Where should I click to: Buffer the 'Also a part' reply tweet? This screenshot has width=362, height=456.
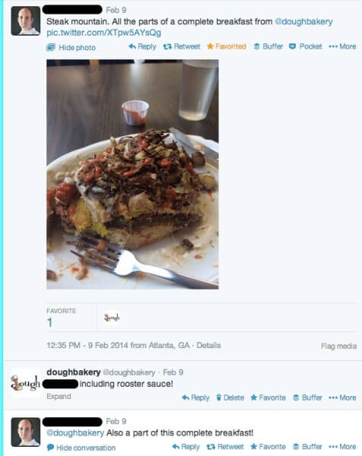[x=307, y=446]
